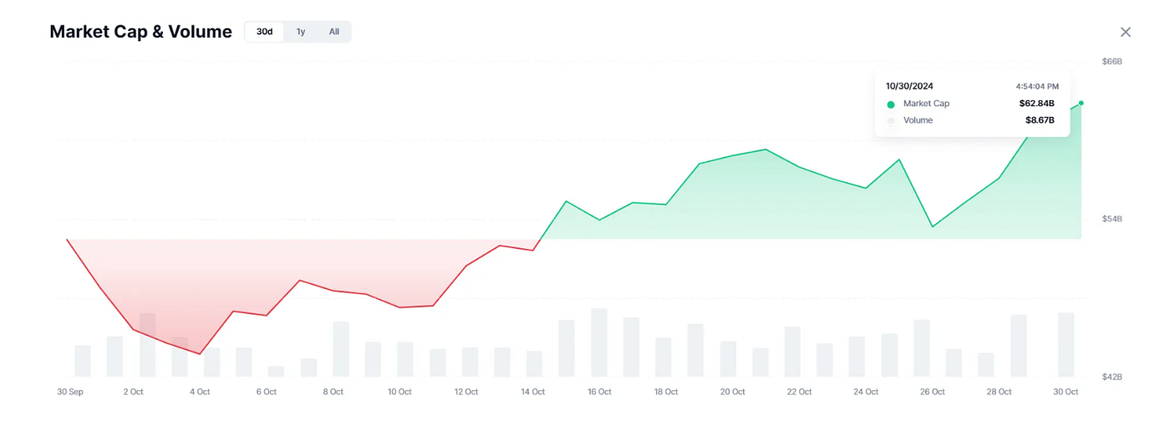The width and height of the screenshot is (1170, 436).
Task: Click the 14 Oct date label
Action: click(532, 392)
